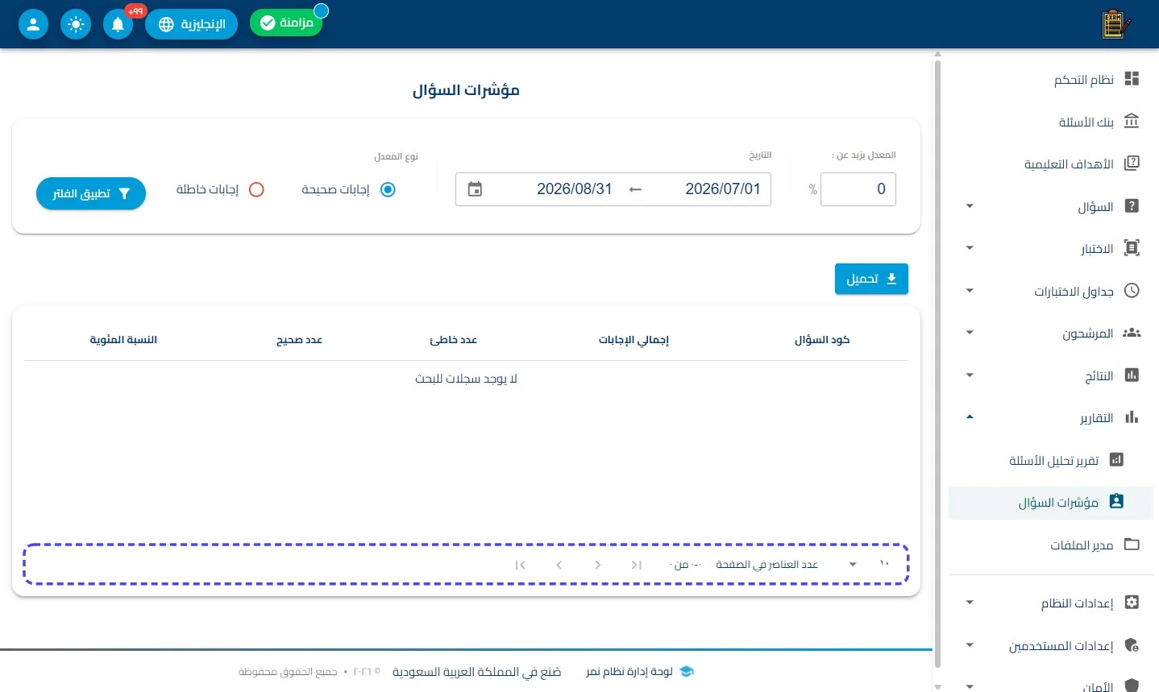Click the rate percentage input field
1159x692 pixels.
(x=858, y=189)
